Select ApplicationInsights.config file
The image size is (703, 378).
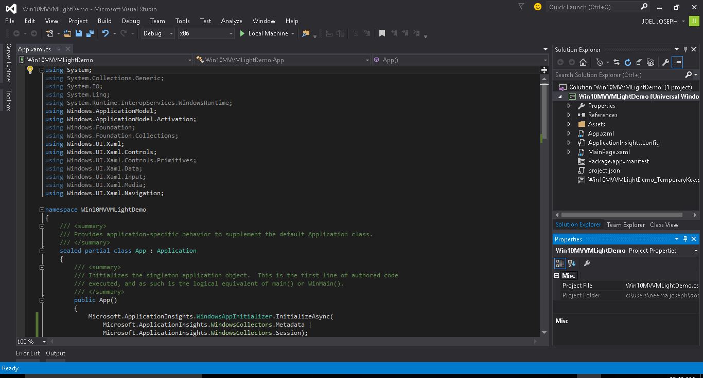pyautogui.click(x=623, y=143)
